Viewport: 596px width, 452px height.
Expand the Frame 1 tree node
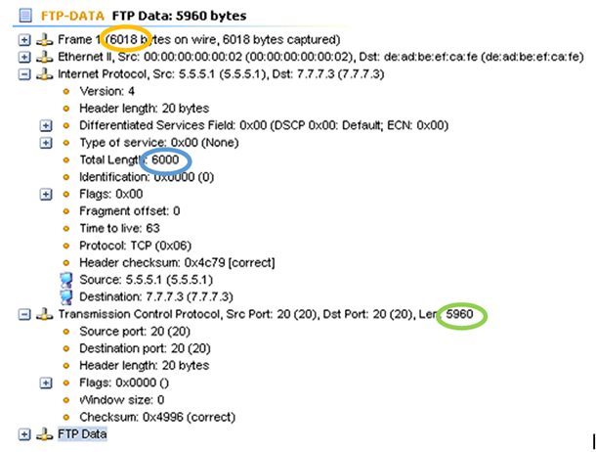23,39
